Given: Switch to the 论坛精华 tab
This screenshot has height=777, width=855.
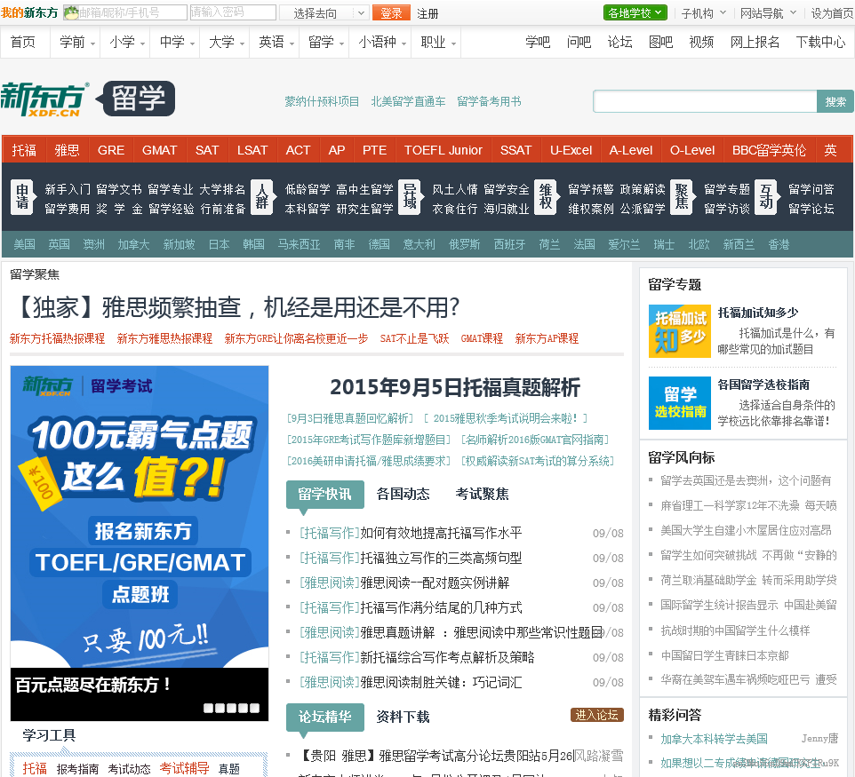Looking at the screenshot, I should [x=325, y=718].
